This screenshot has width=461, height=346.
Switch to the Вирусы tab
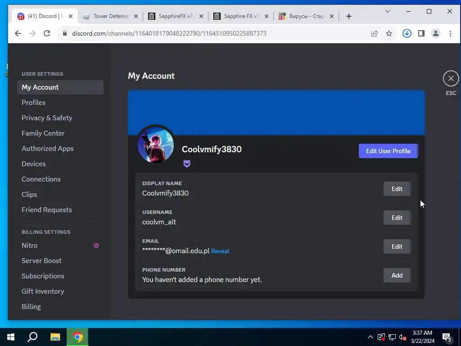[x=306, y=16]
